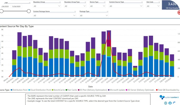Click the 8K y-axis label
180x105 pixels.
point(2,30)
